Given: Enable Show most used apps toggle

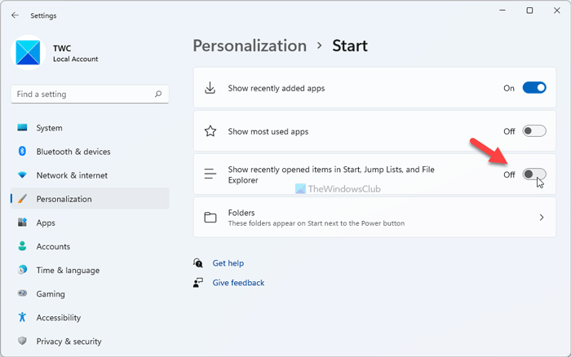Looking at the screenshot, I should point(534,131).
